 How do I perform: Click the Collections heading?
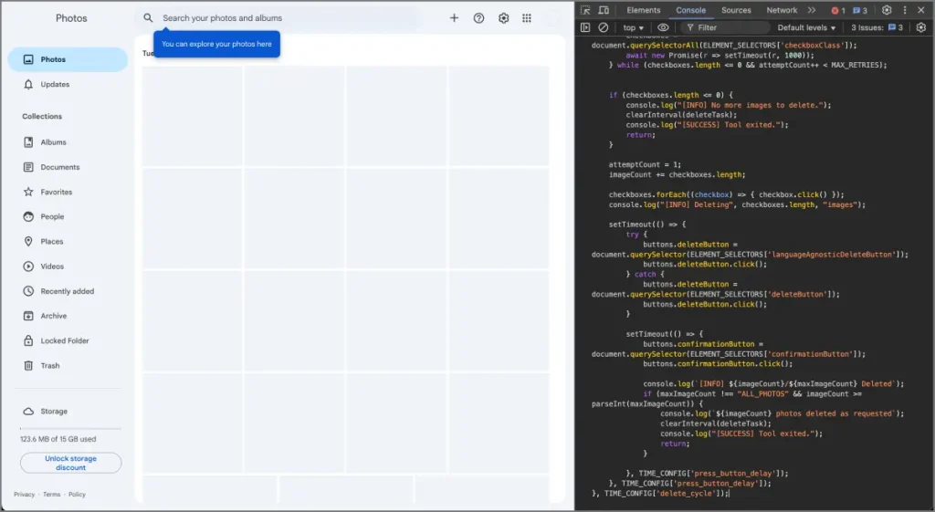[x=42, y=116]
